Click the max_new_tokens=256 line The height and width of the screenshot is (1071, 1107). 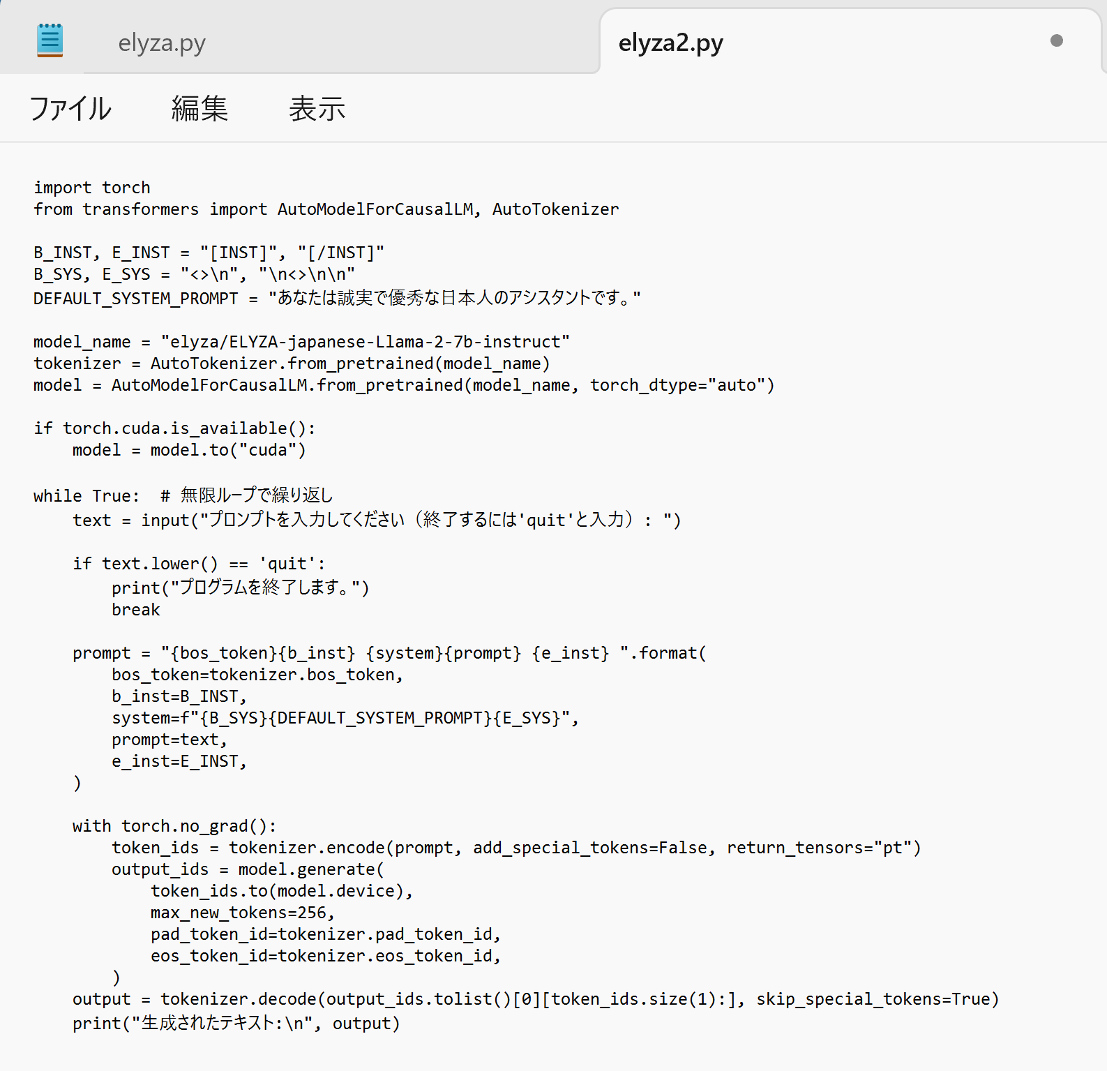click(x=243, y=913)
